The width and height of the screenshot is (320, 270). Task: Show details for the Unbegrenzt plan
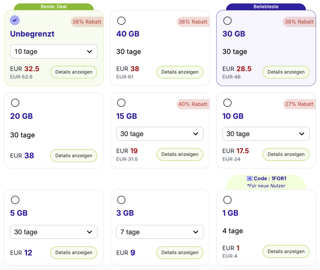point(74,72)
